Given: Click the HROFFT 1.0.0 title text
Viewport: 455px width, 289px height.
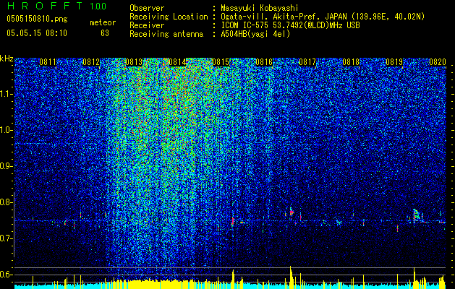Looking at the screenshot, I should click(56, 6).
